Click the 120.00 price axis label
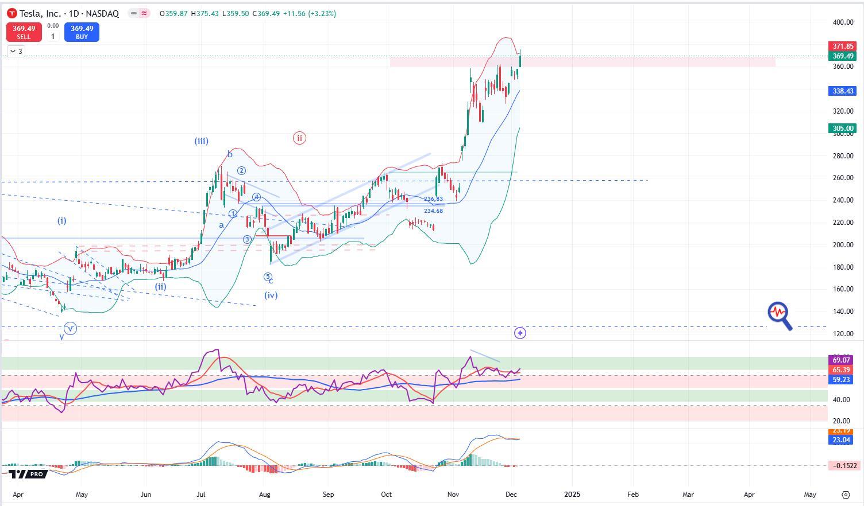The width and height of the screenshot is (864, 506). pyautogui.click(x=843, y=334)
